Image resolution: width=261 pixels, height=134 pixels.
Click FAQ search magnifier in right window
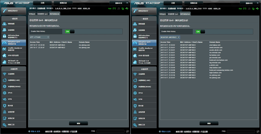pos(258,131)
